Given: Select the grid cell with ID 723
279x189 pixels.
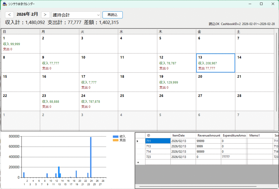Looking at the screenshot, I should coord(157,157).
